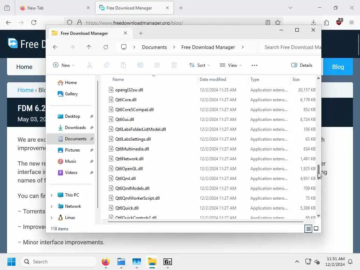Open Pictures in navigation pane

pyautogui.click(x=71, y=150)
